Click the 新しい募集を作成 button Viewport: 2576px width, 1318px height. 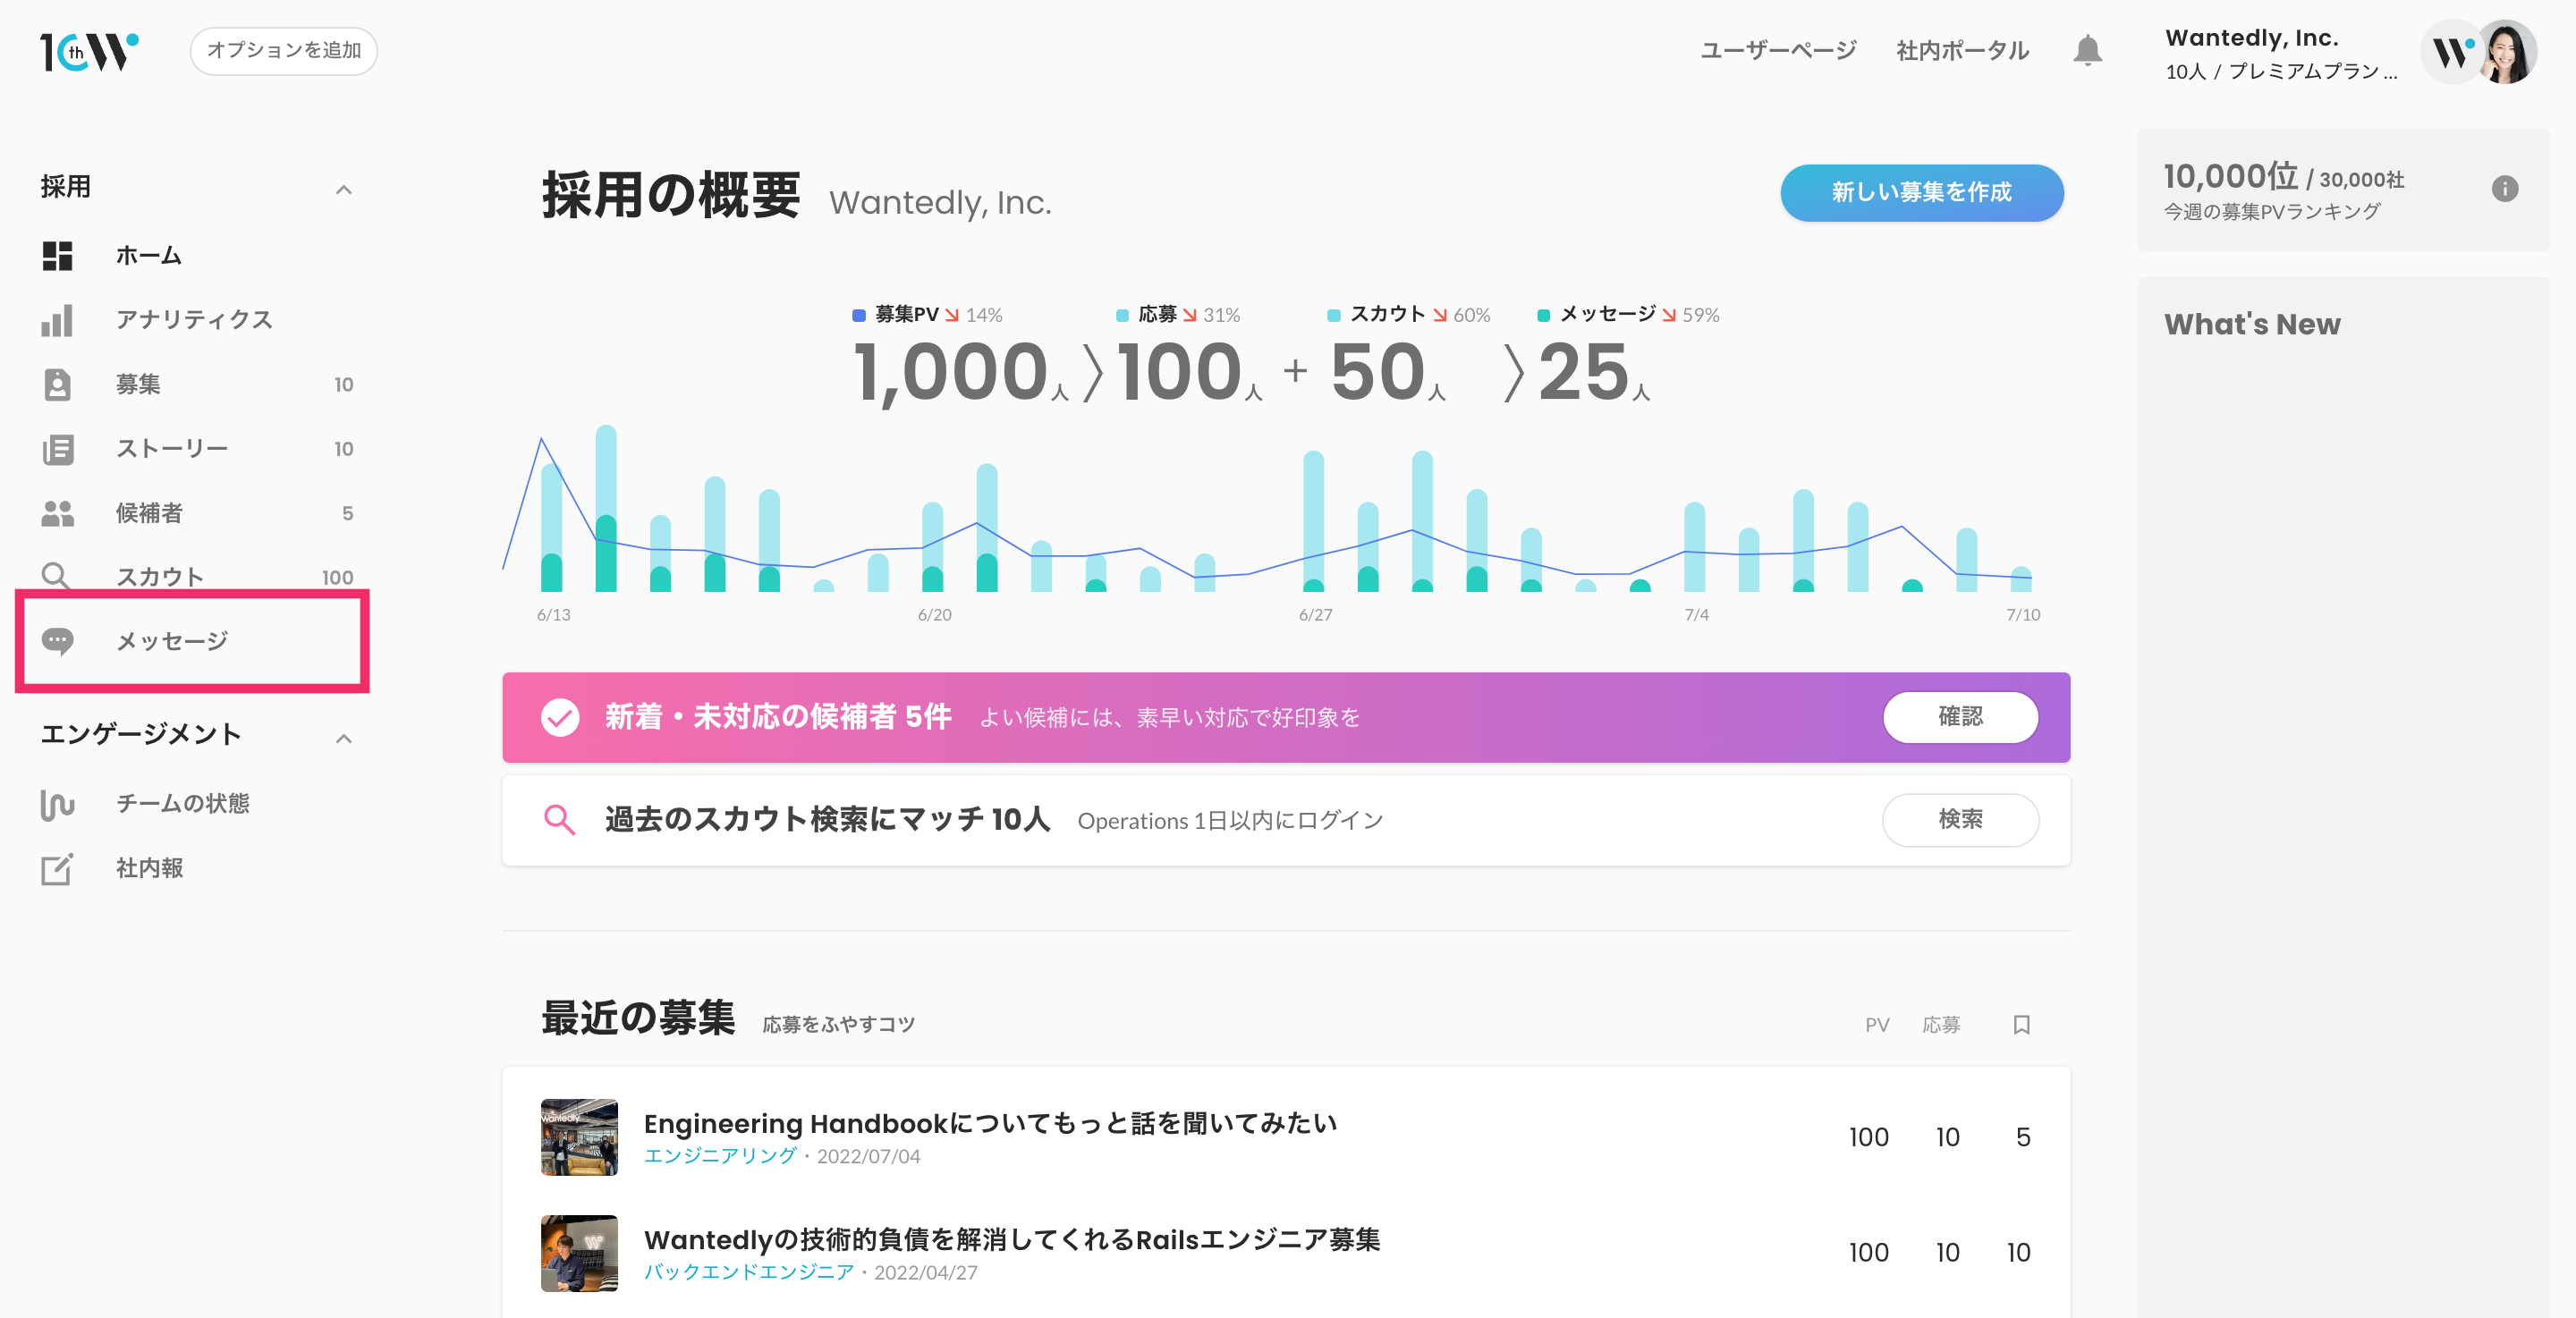[x=1921, y=192]
